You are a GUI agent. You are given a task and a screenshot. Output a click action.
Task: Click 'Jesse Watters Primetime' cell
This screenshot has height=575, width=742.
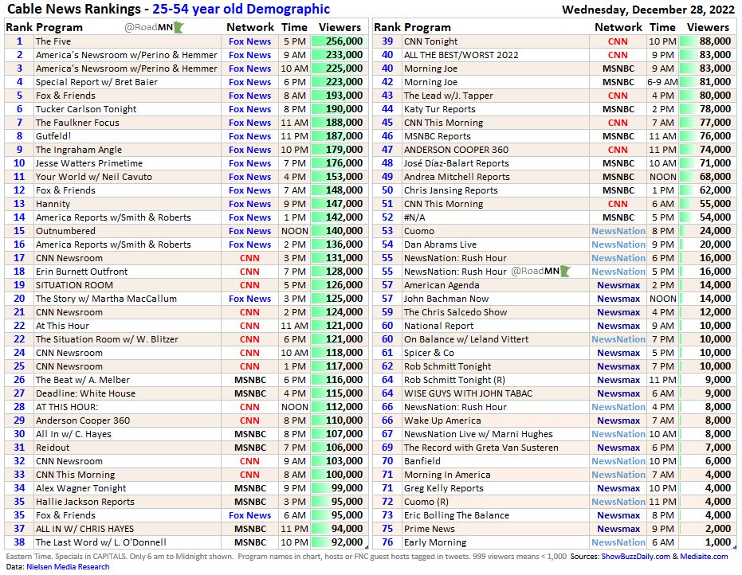click(128, 163)
